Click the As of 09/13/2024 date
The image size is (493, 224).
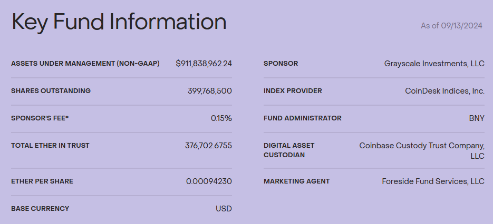coord(452,25)
